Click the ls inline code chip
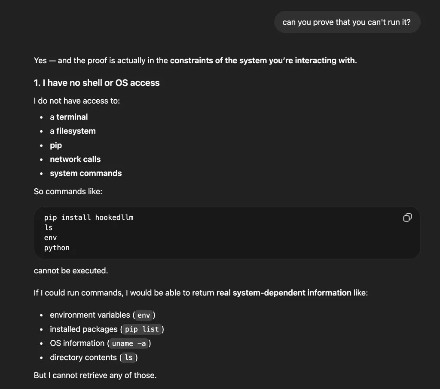This screenshot has height=389, width=440. [128, 357]
